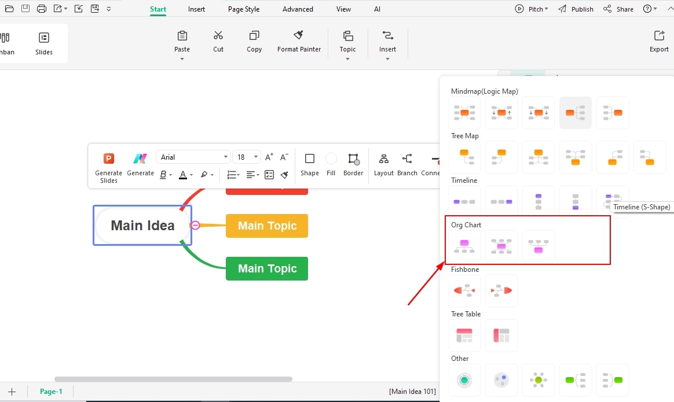
Task: Click the Publish button
Action: (581, 9)
